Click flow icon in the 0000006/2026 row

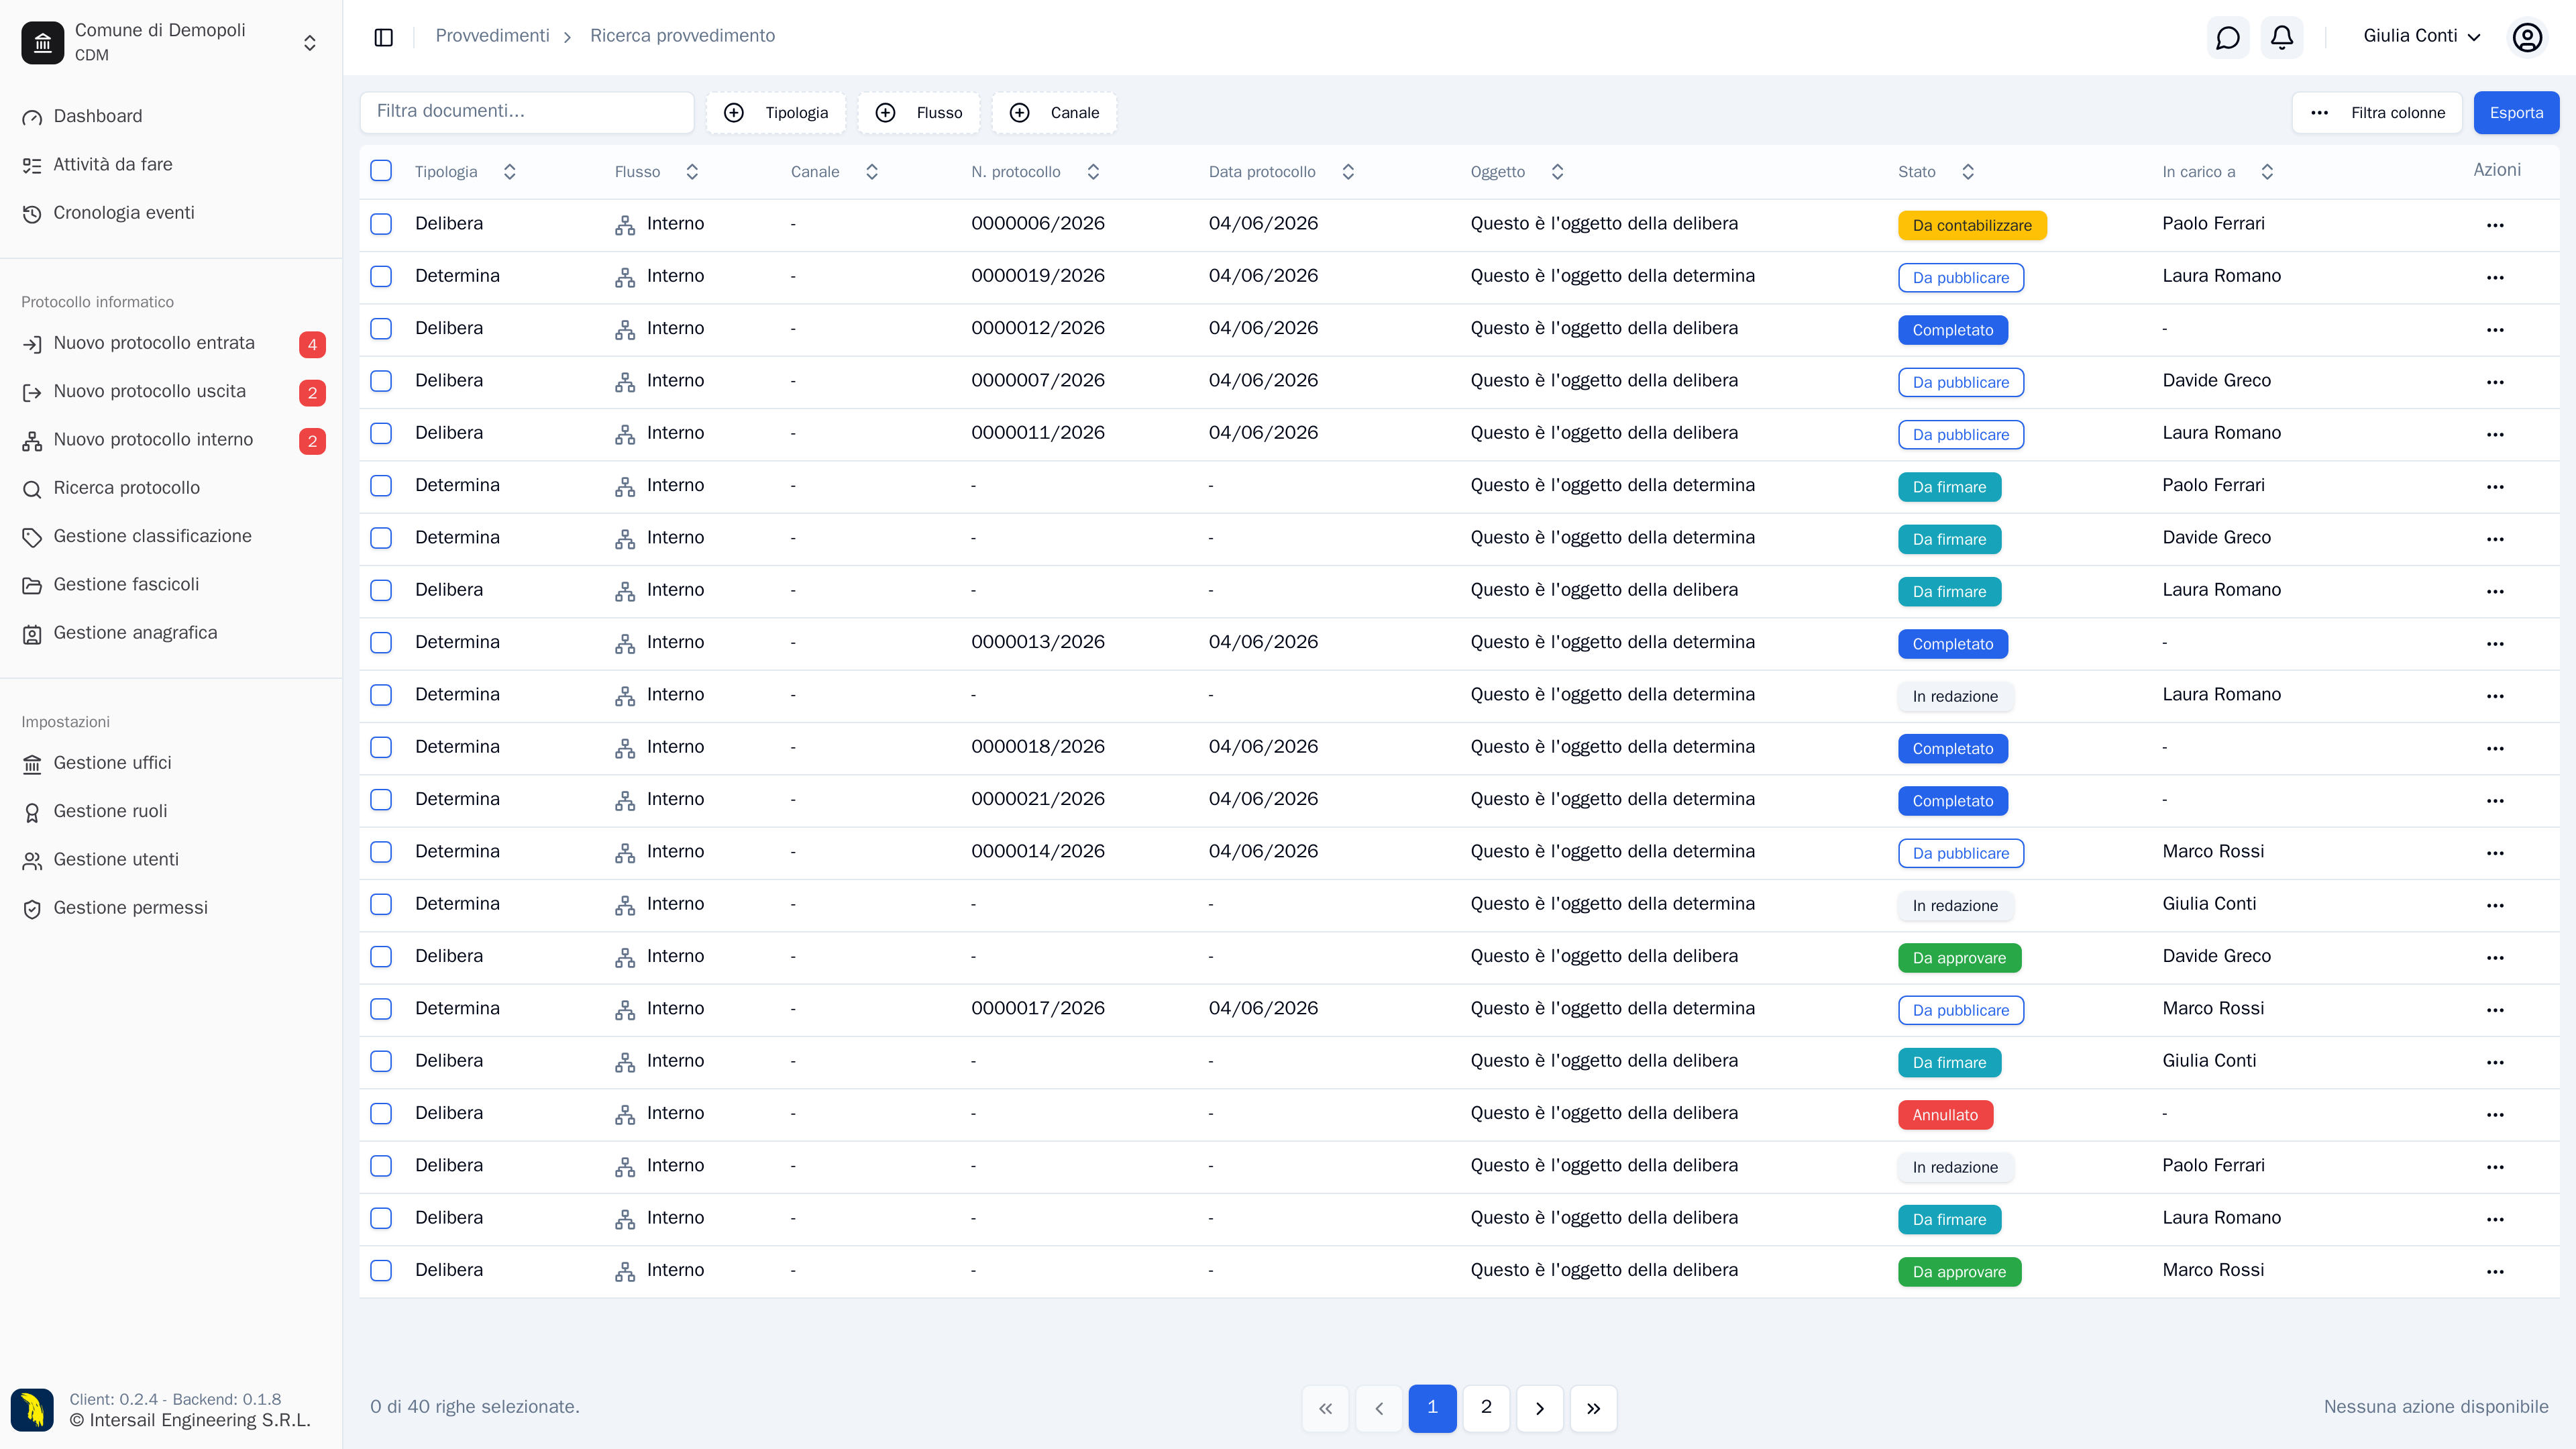(x=625, y=225)
